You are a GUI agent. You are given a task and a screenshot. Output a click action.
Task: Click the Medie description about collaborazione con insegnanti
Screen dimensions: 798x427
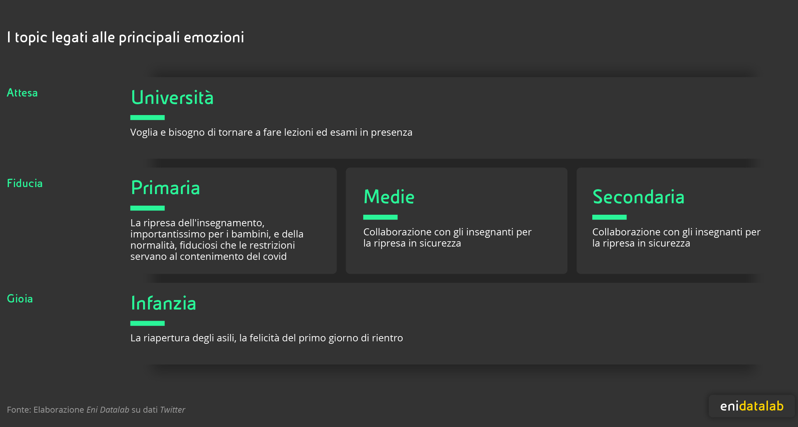coord(447,237)
